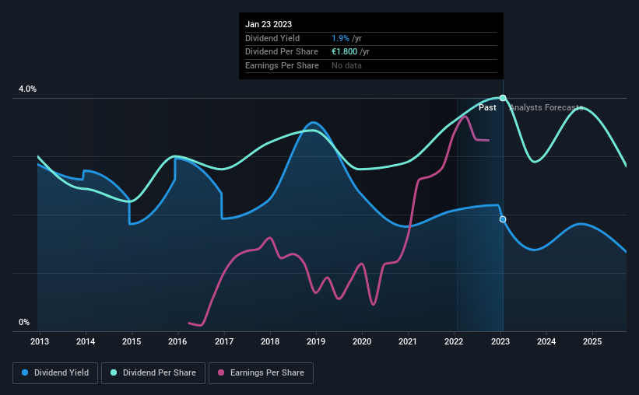Click the 2021 x-axis label
This screenshot has width=639, height=395.
pyautogui.click(x=408, y=341)
